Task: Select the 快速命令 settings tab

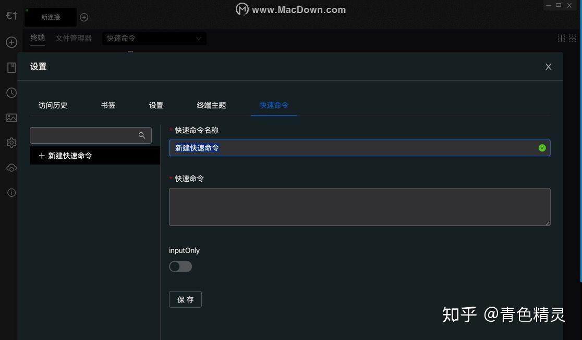Action: (274, 105)
